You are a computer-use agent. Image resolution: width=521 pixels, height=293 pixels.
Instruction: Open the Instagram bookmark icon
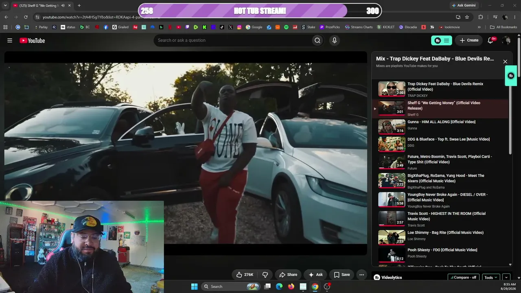239,27
